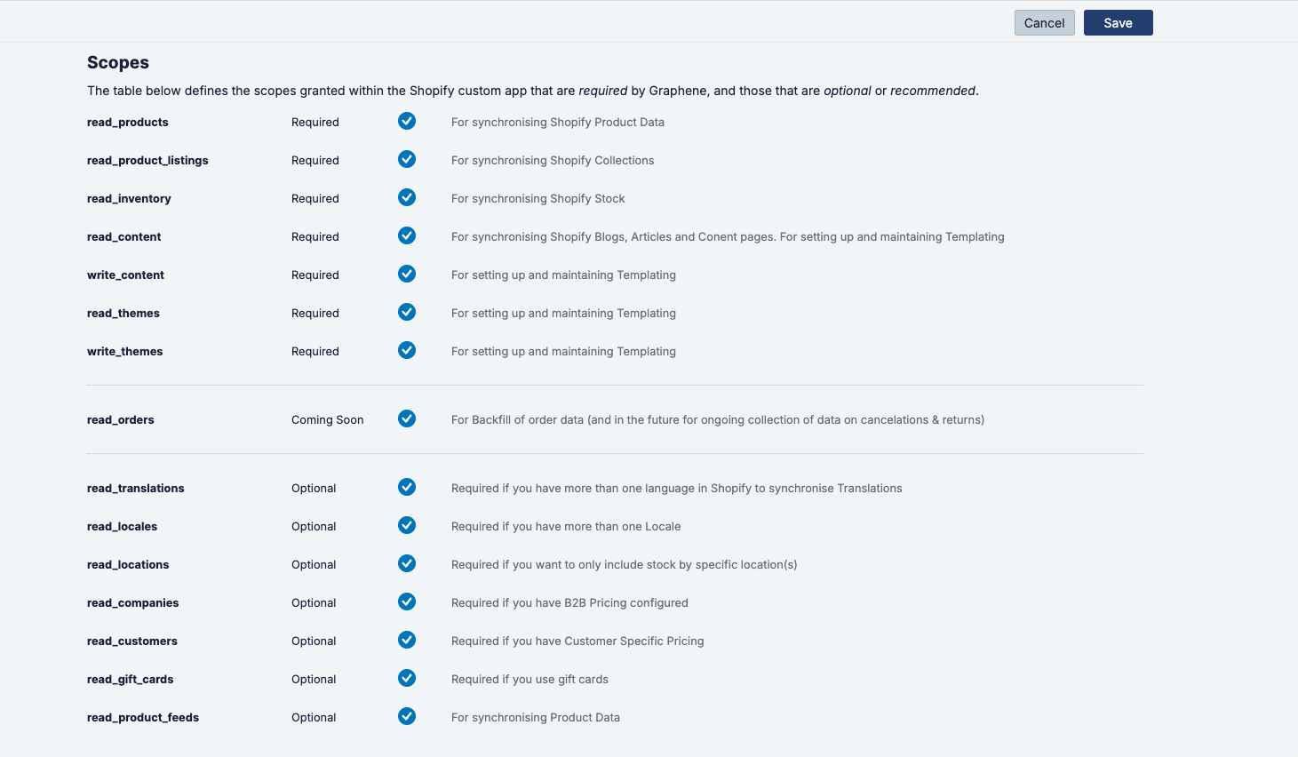This screenshot has width=1298, height=757.
Task: Toggle the read_orders Coming Soon checkmark
Action: [407, 418]
